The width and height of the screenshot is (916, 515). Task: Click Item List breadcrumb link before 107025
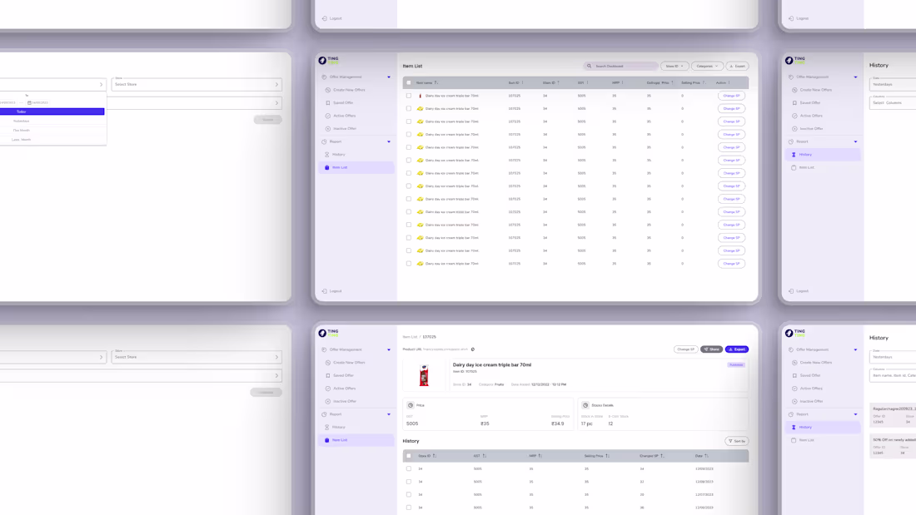point(410,337)
